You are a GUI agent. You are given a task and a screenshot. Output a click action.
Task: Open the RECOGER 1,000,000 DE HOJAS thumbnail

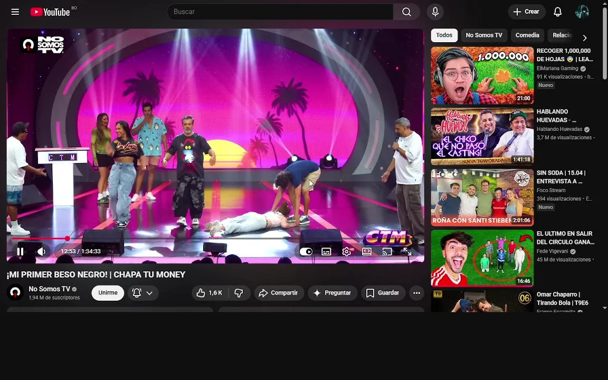pos(482,75)
